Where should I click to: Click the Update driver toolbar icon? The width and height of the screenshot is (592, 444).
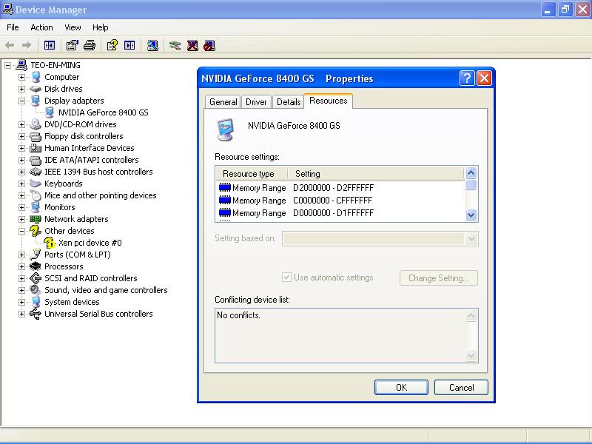click(175, 45)
